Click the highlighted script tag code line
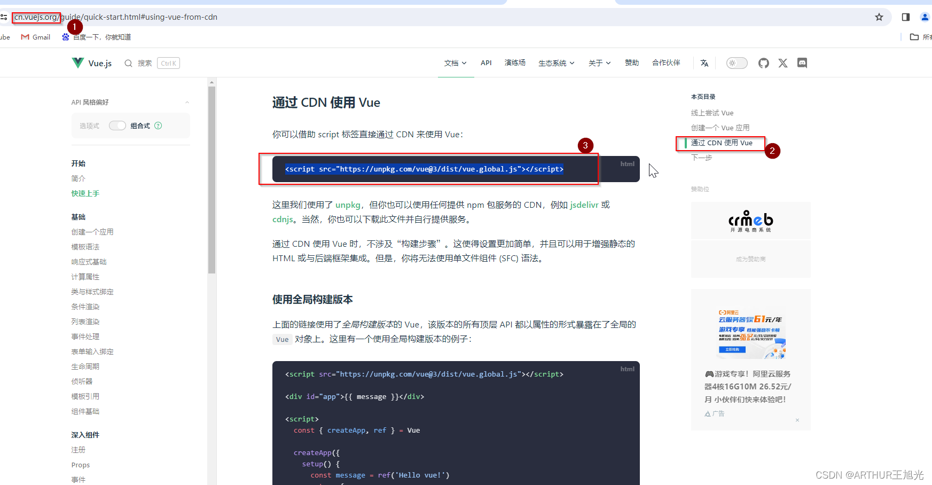The width and height of the screenshot is (932, 485). (424, 169)
